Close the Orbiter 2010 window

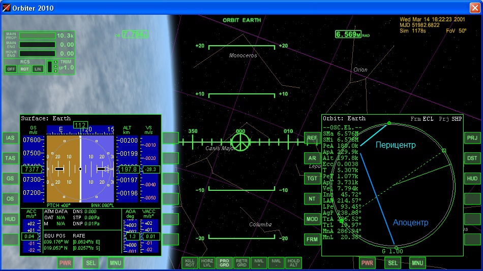pyautogui.click(x=475, y=8)
